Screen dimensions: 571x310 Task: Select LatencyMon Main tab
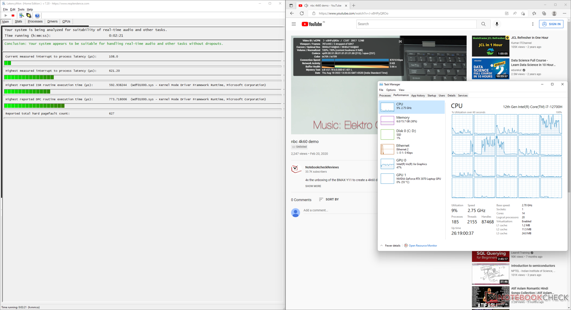coord(6,21)
